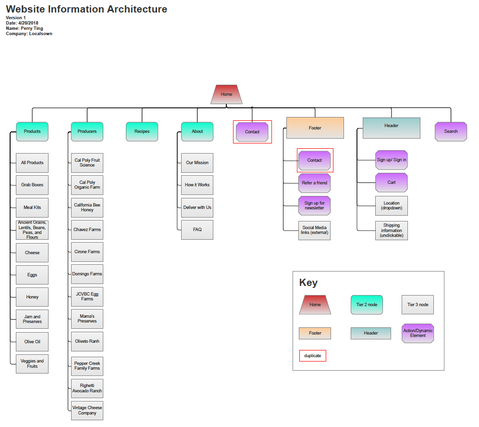
Task: Select the FAQ node under About
Action: (197, 230)
